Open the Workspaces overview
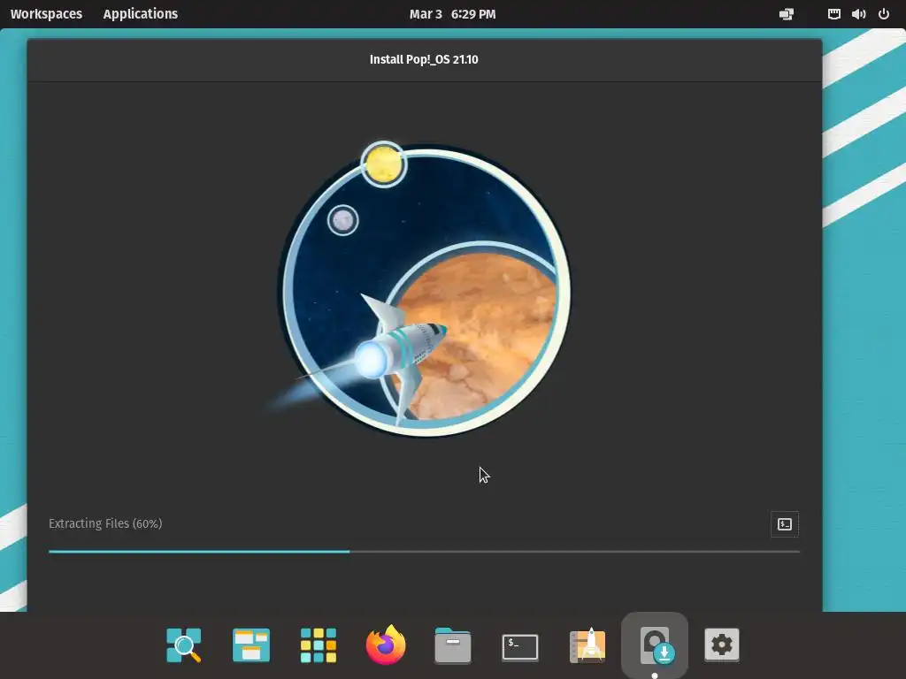This screenshot has height=679, width=906. pos(46,14)
